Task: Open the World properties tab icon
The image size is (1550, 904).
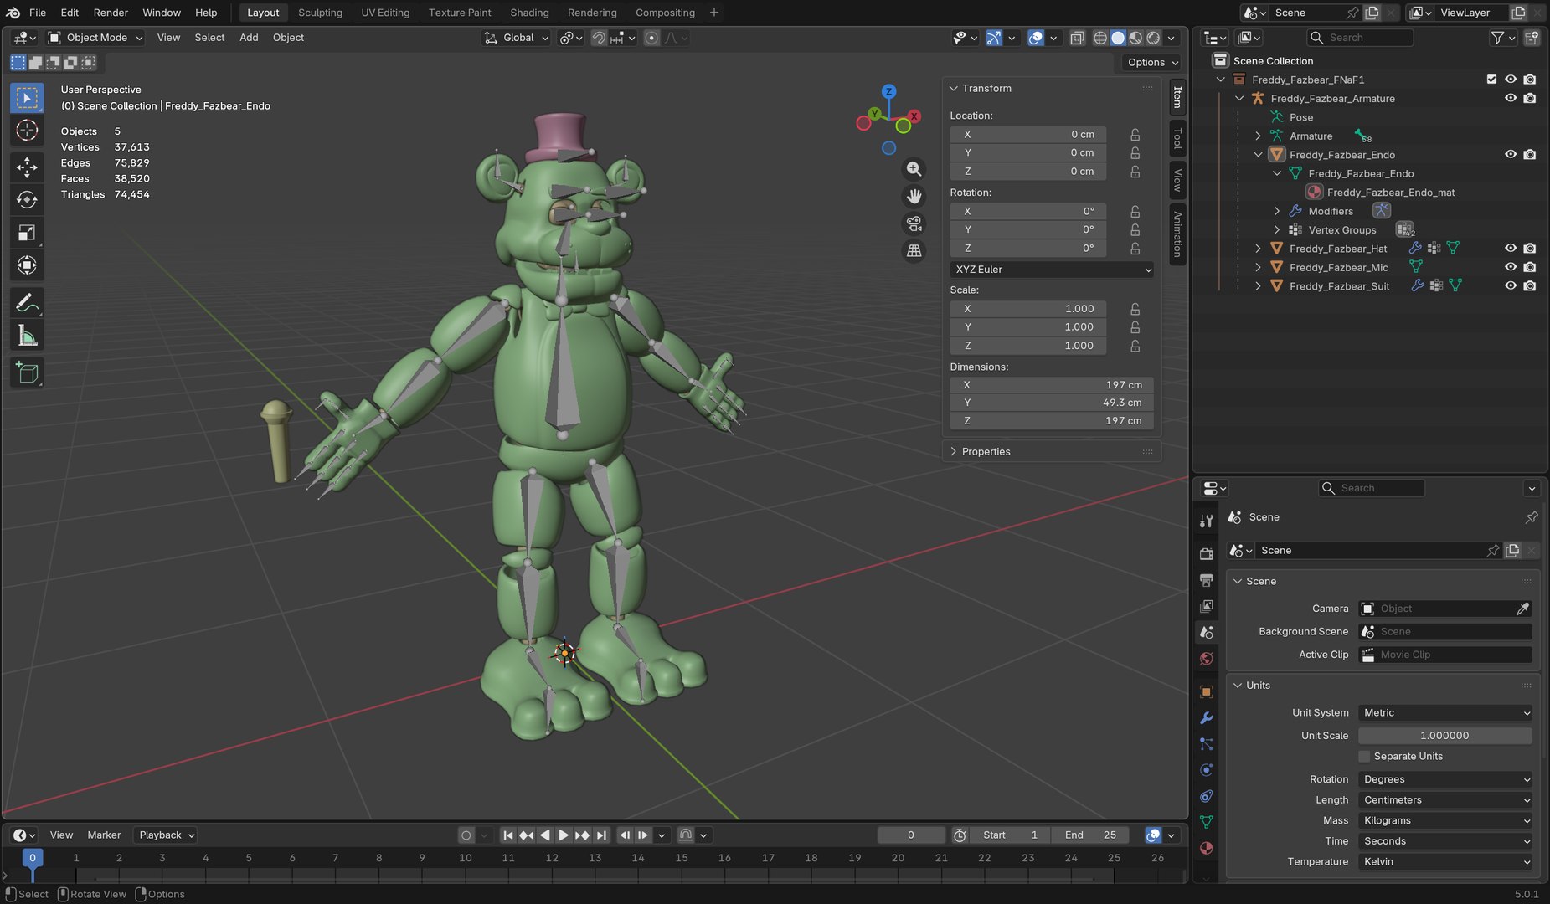Action: point(1206,658)
